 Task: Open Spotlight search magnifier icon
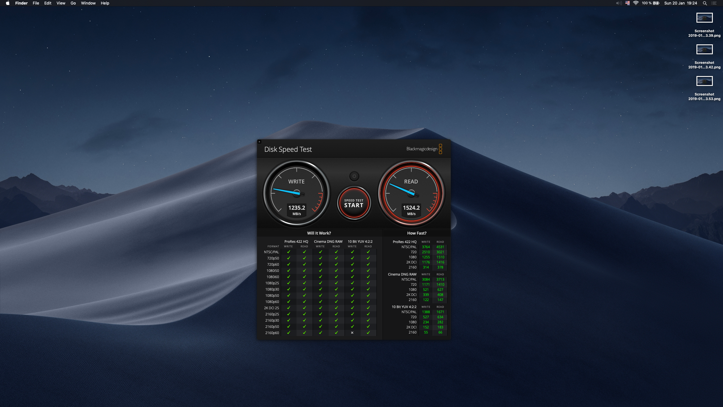point(705,3)
